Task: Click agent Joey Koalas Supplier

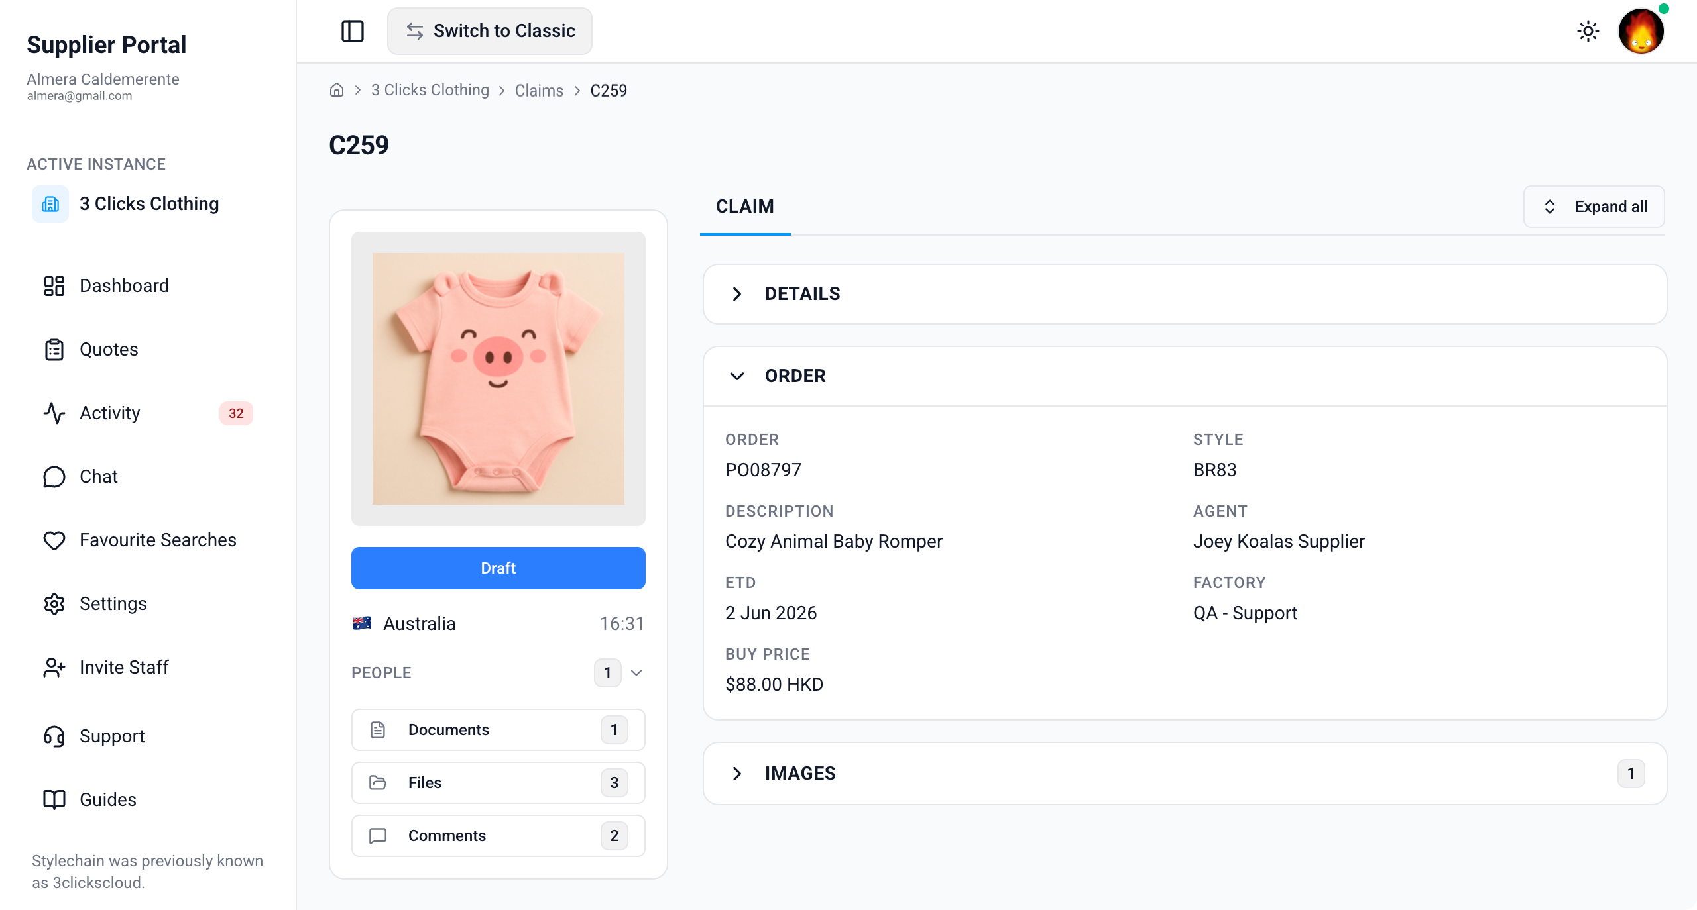Action: click(1279, 542)
